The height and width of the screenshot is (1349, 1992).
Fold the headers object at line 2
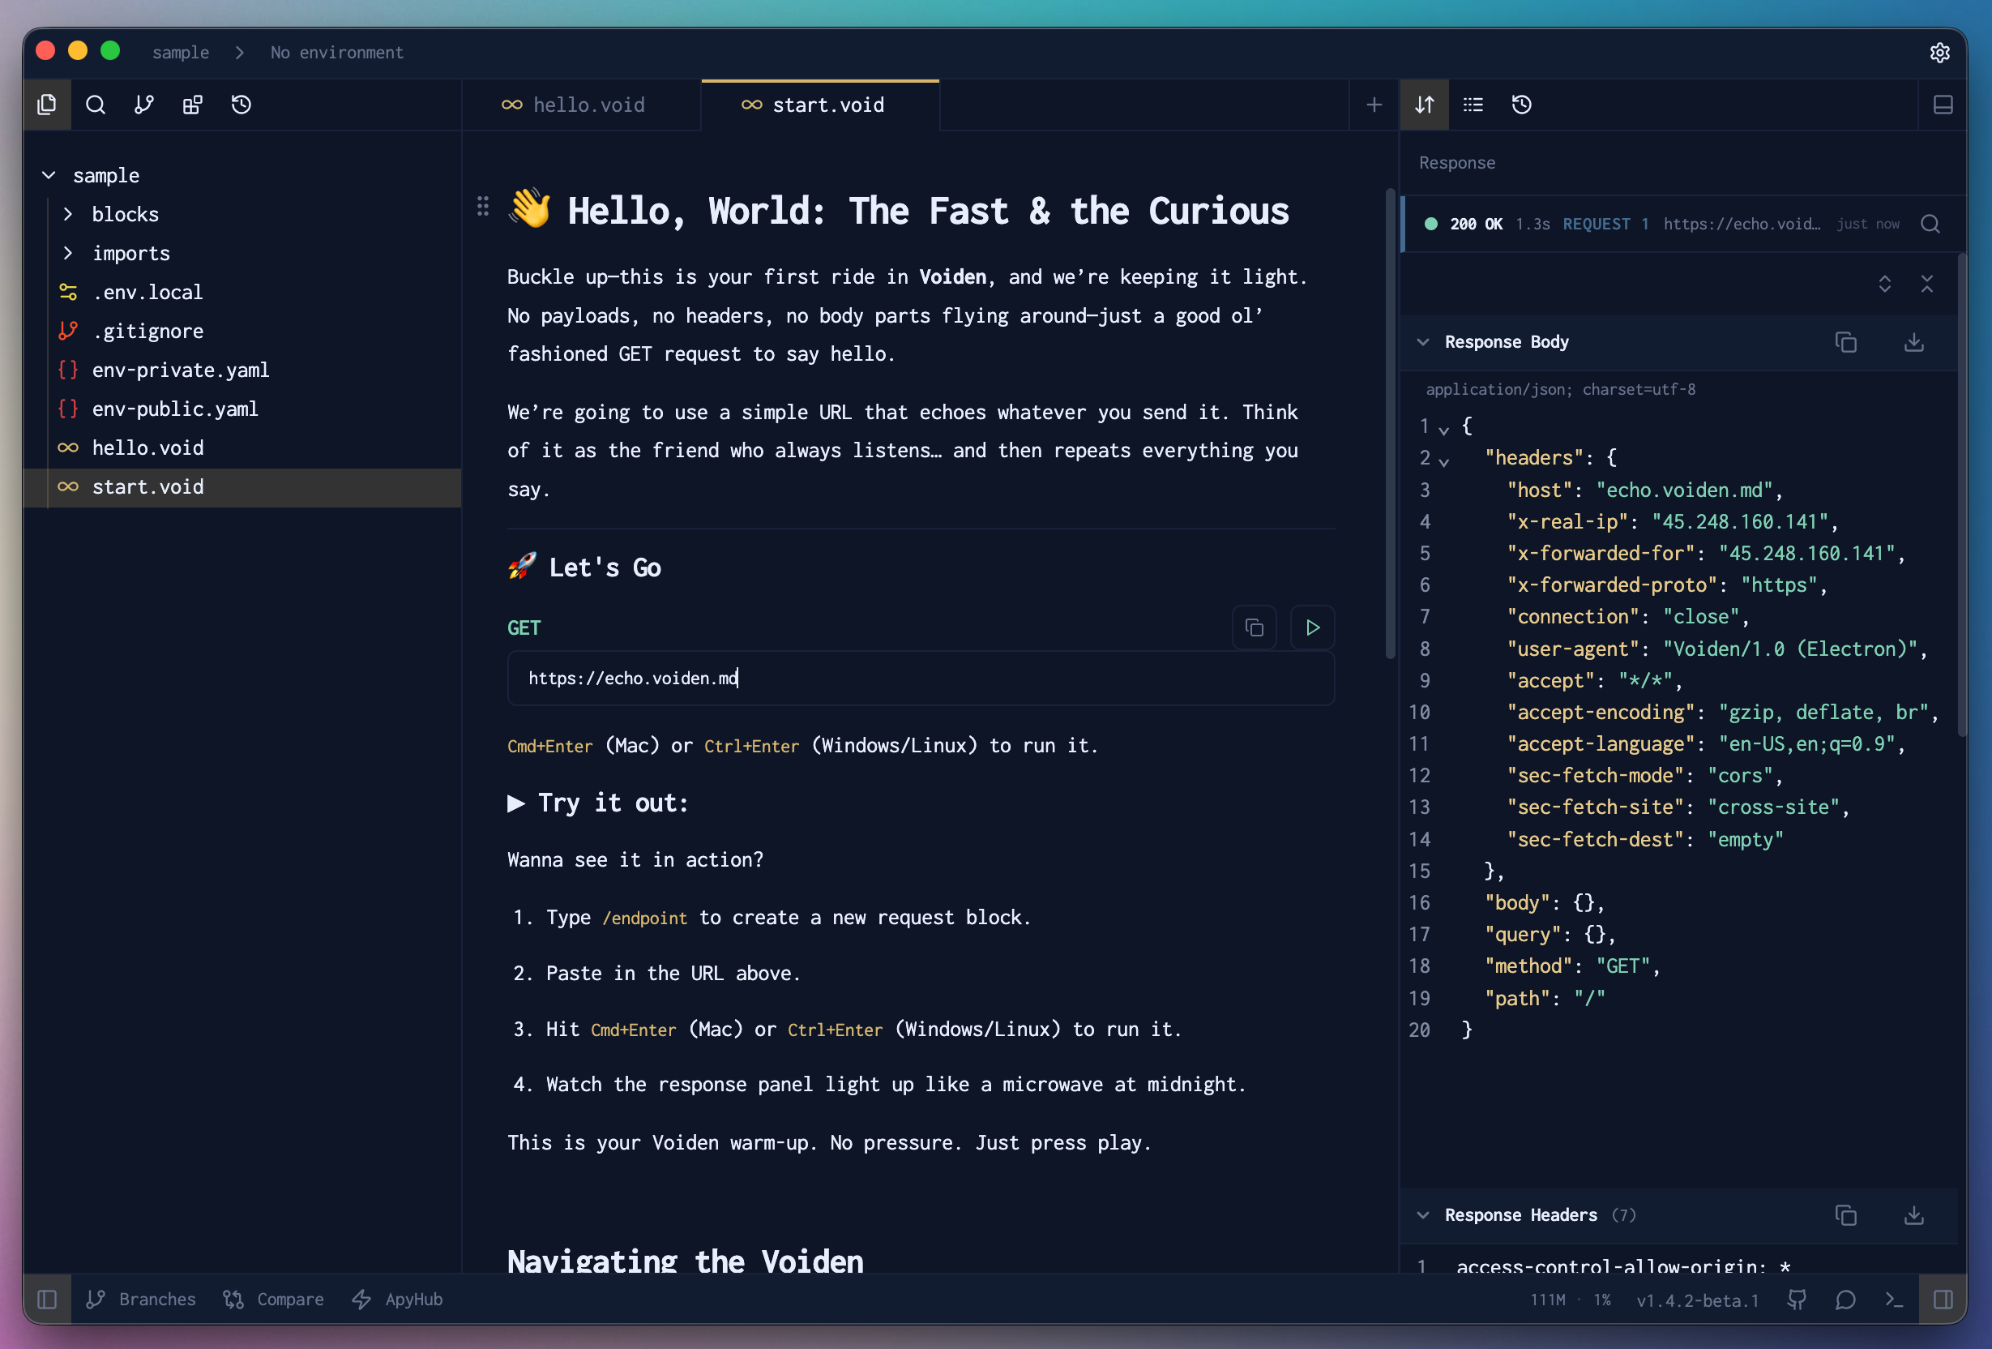pyautogui.click(x=1444, y=461)
